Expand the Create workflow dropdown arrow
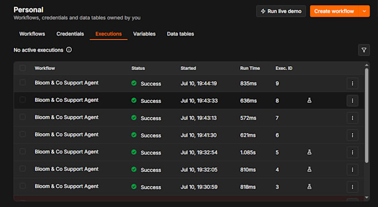378x207 pixels. click(364, 11)
